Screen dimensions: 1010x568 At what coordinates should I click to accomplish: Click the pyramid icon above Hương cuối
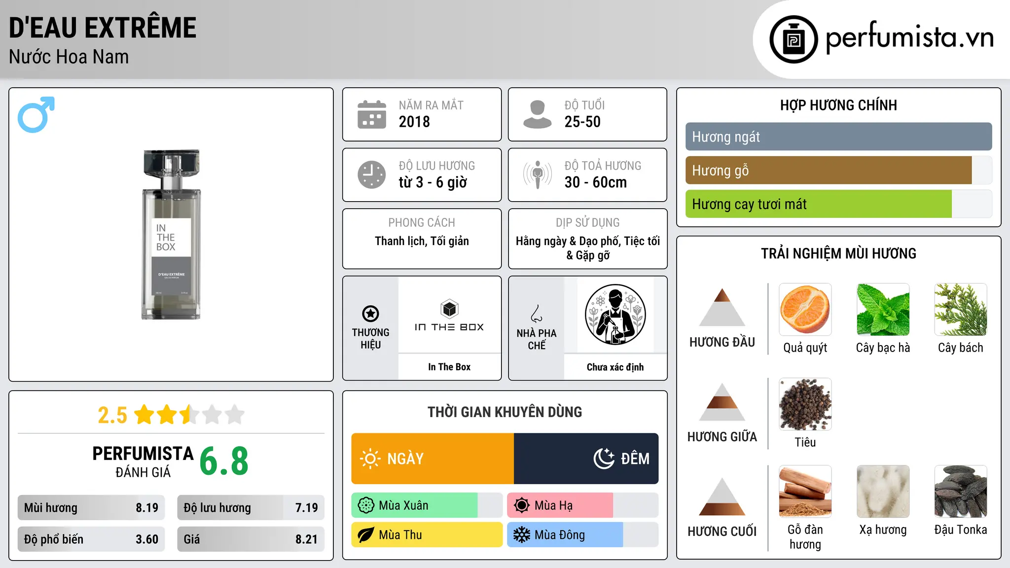pyautogui.click(x=722, y=497)
